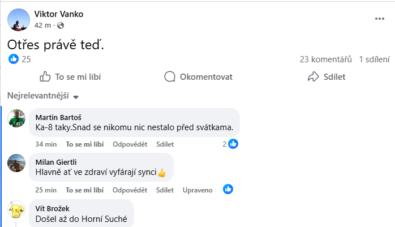Click Viktor Vanko's profile picture
This screenshot has width=395, height=227.
(19, 20)
